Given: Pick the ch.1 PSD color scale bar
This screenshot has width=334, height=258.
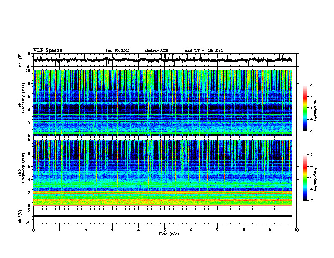Looking at the screenshot, I should (305, 108).
